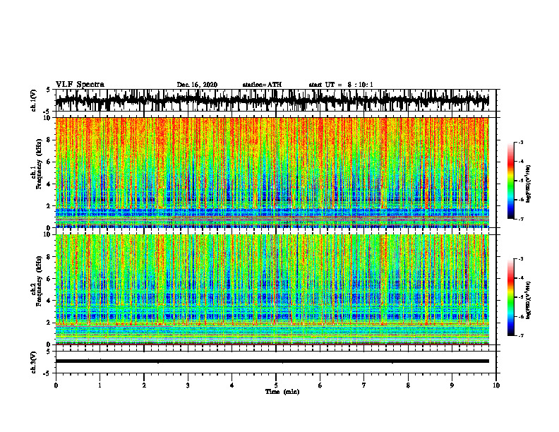This screenshot has width=559, height=432.
Task: Click the "10" tick on the time axis
Action: pyautogui.click(x=496, y=385)
